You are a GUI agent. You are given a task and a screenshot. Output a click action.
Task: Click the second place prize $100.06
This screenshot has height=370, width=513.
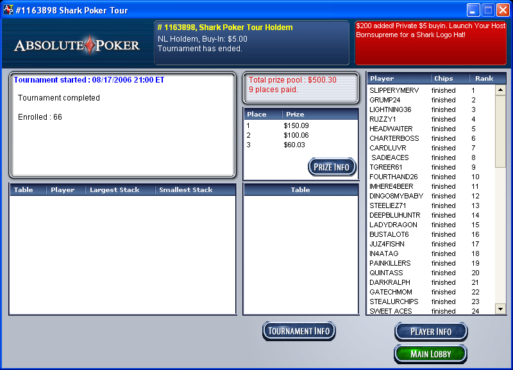point(296,135)
